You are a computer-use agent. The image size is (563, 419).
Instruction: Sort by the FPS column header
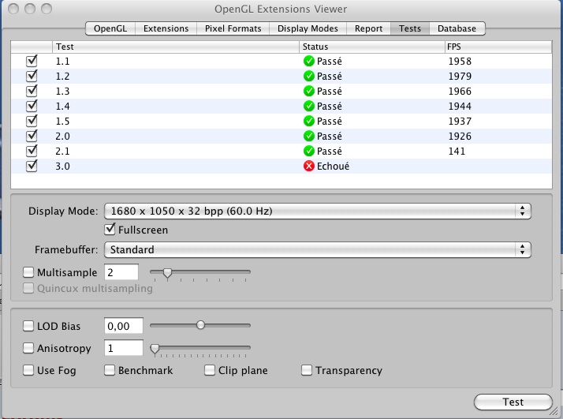pos(498,47)
